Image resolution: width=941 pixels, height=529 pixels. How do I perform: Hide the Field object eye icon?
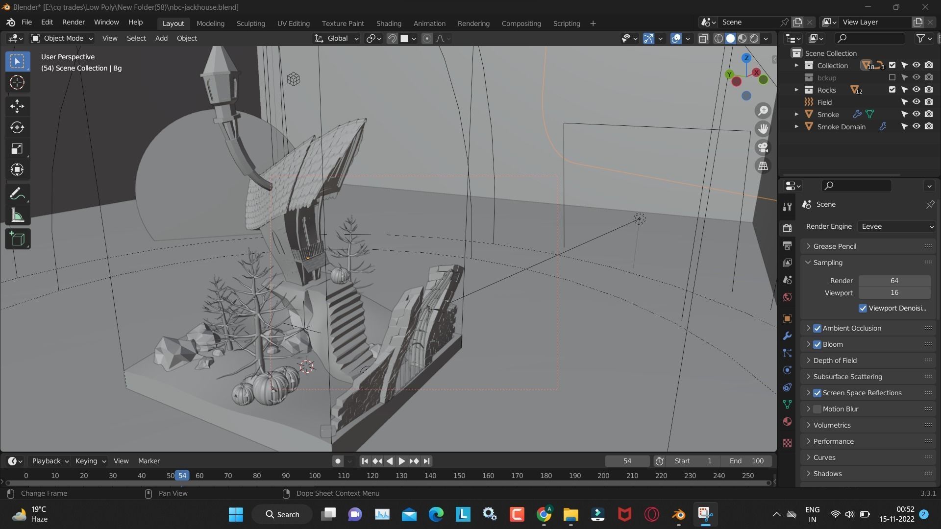[916, 102]
